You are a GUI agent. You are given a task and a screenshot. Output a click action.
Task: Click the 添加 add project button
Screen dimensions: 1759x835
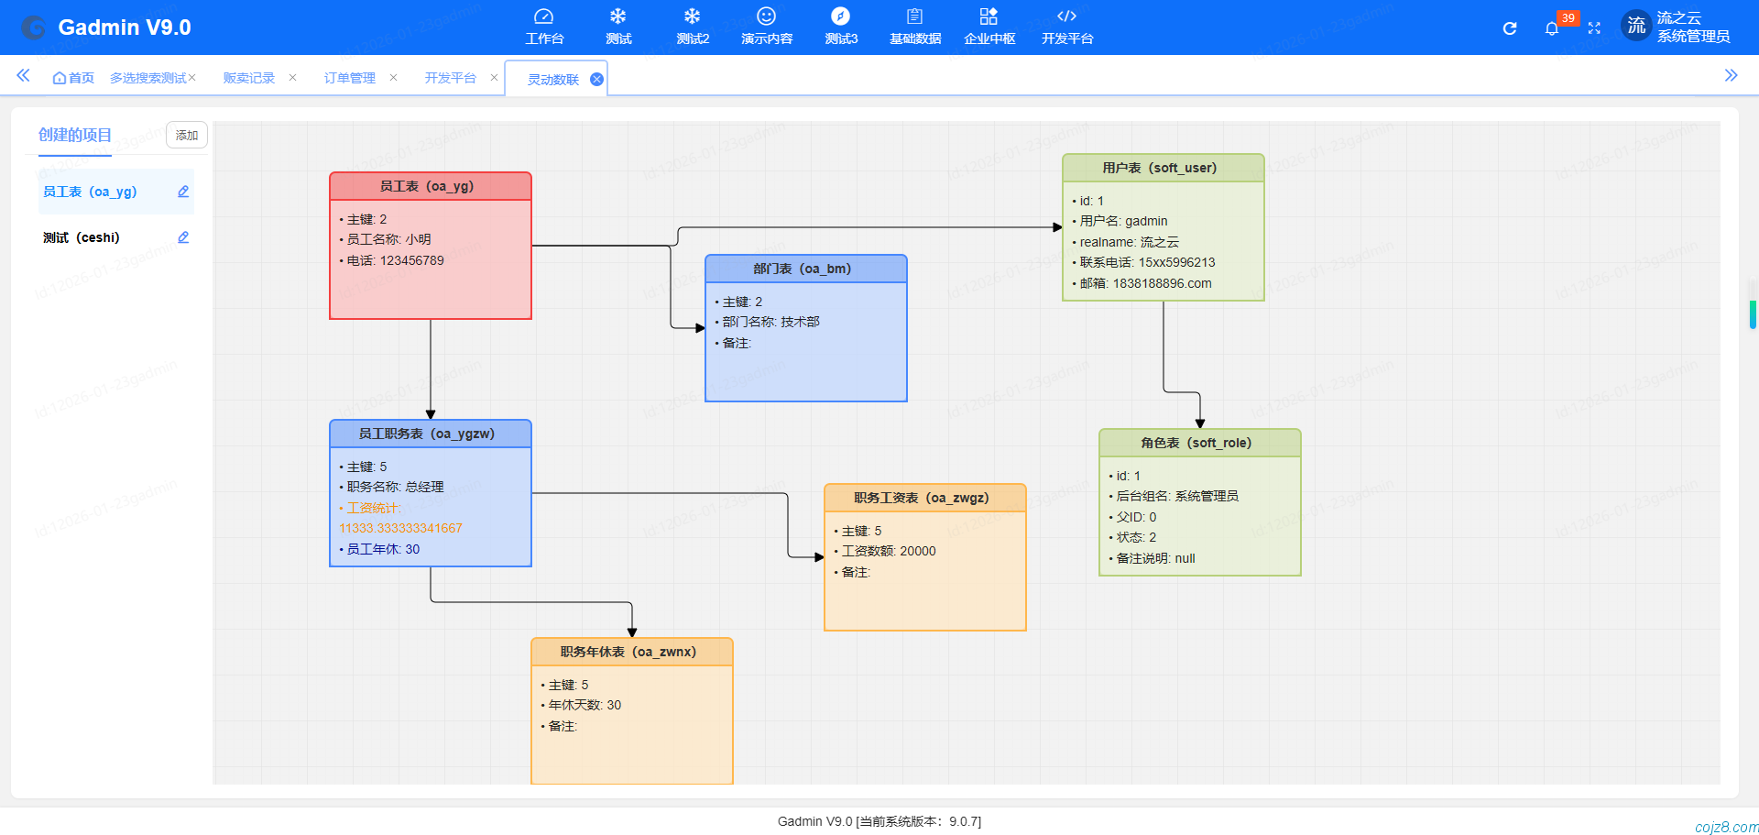(186, 135)
